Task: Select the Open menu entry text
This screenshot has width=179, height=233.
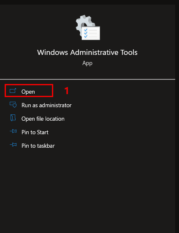Action: (x=28, y=92)
